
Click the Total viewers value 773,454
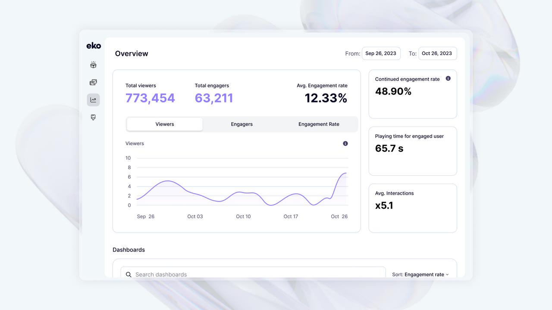150,98
